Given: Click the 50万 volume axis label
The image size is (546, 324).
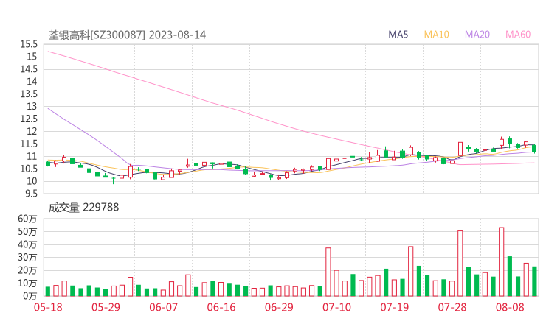Looking at the screenshot, I should coord(27,232).
